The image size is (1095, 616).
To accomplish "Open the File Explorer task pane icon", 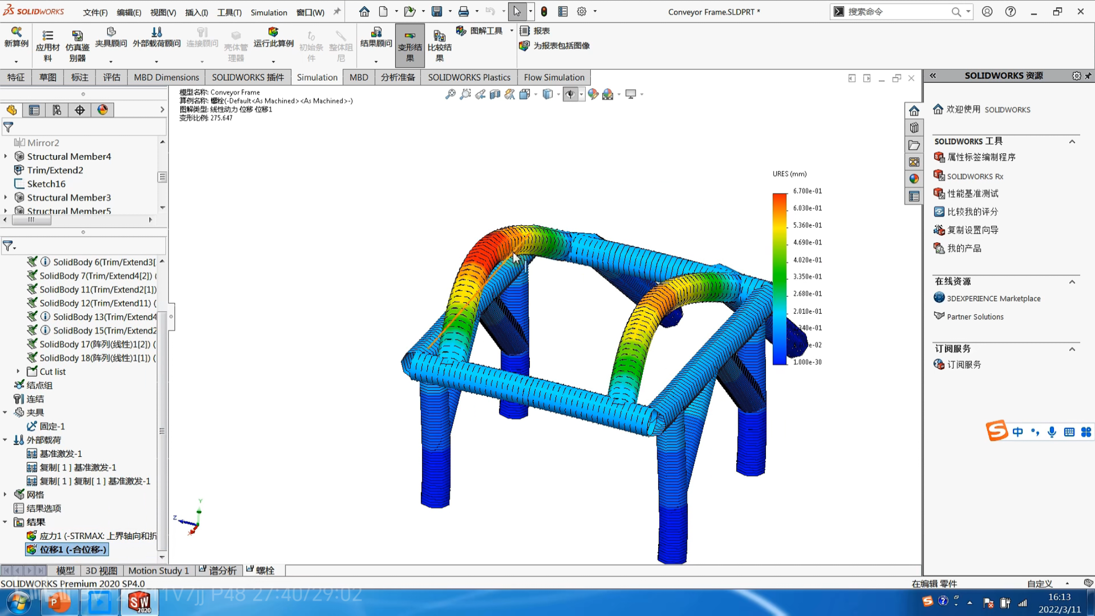I will coord(914,145).
